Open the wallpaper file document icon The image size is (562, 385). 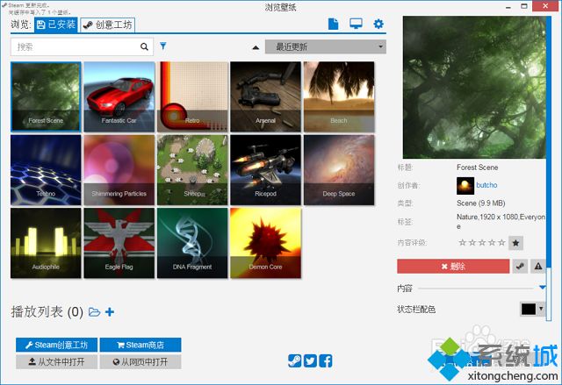pyautogui.click(x=333, y=24)
